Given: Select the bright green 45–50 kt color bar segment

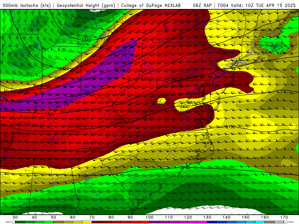Looking at the screenshot, I should point(49,222).
